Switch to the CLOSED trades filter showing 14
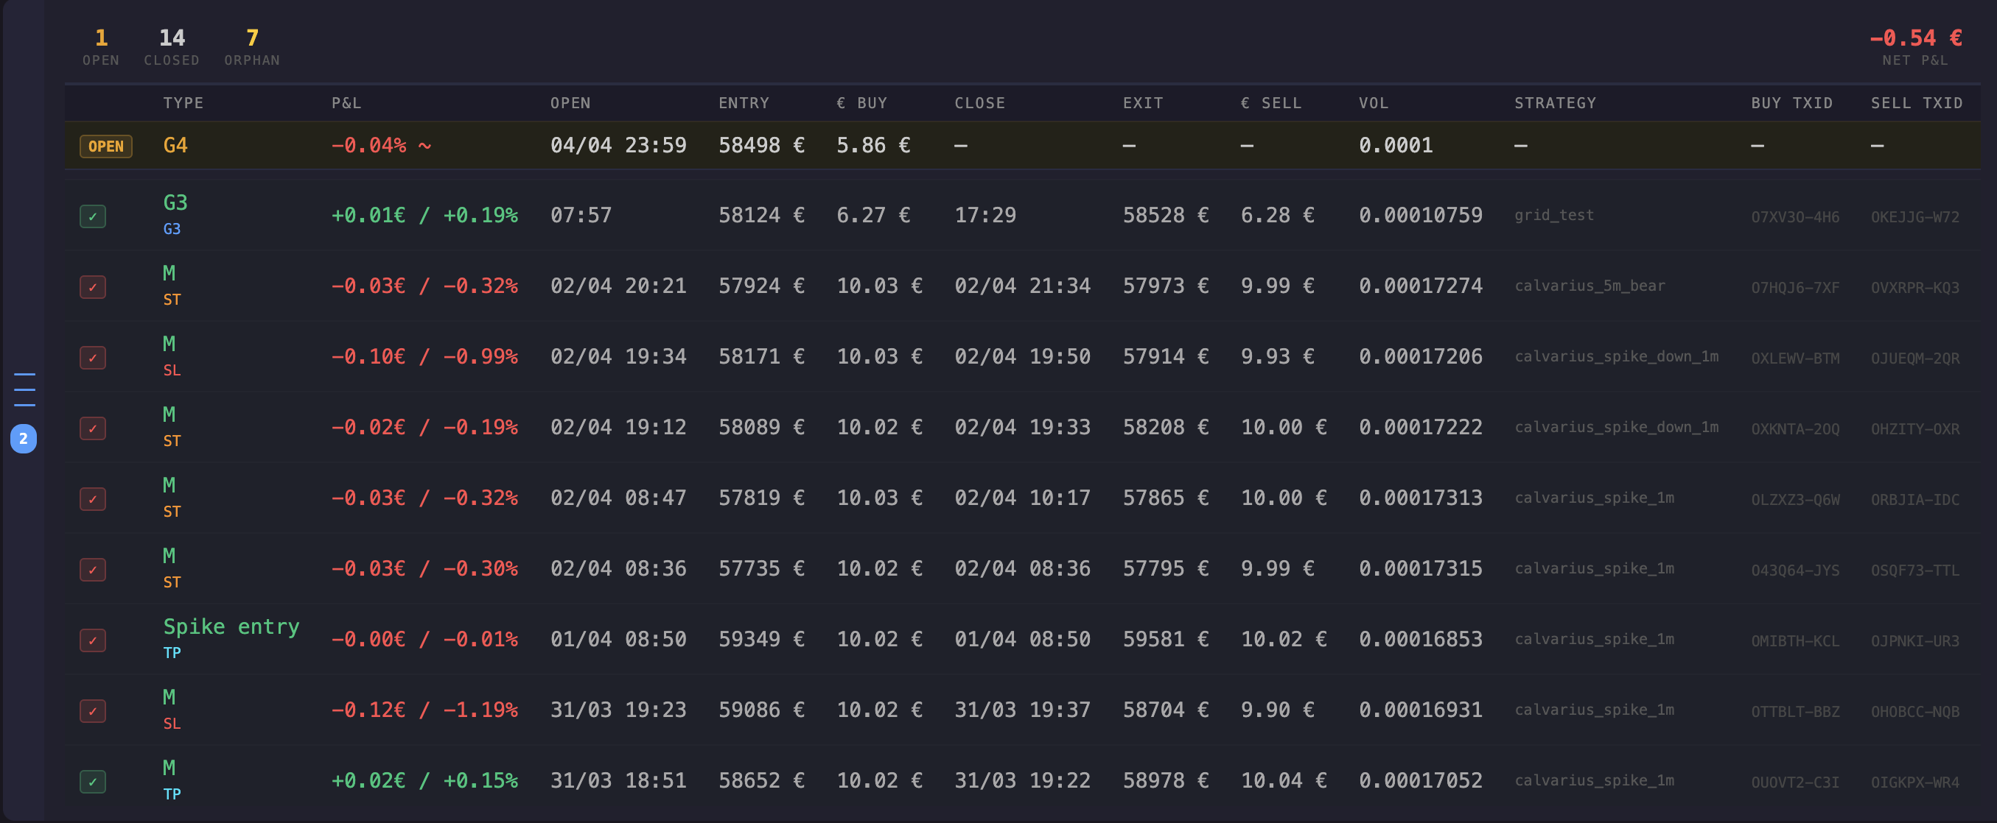The width and height of the screenshot is (1997, 823). 170,46
